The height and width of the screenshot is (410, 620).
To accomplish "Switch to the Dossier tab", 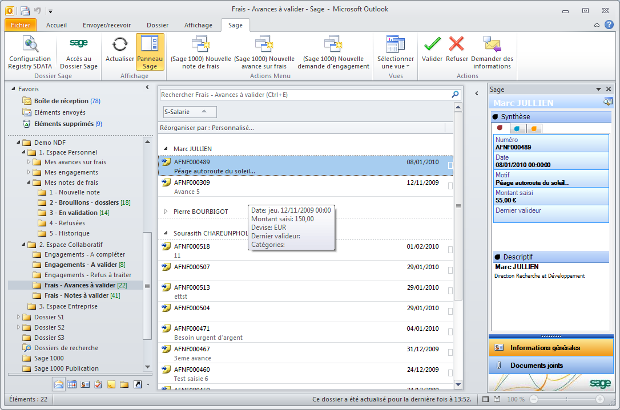I will (158, 25).
